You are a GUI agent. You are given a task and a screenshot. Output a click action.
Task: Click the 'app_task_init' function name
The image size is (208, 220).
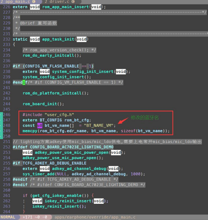click(x=58, y=39)
